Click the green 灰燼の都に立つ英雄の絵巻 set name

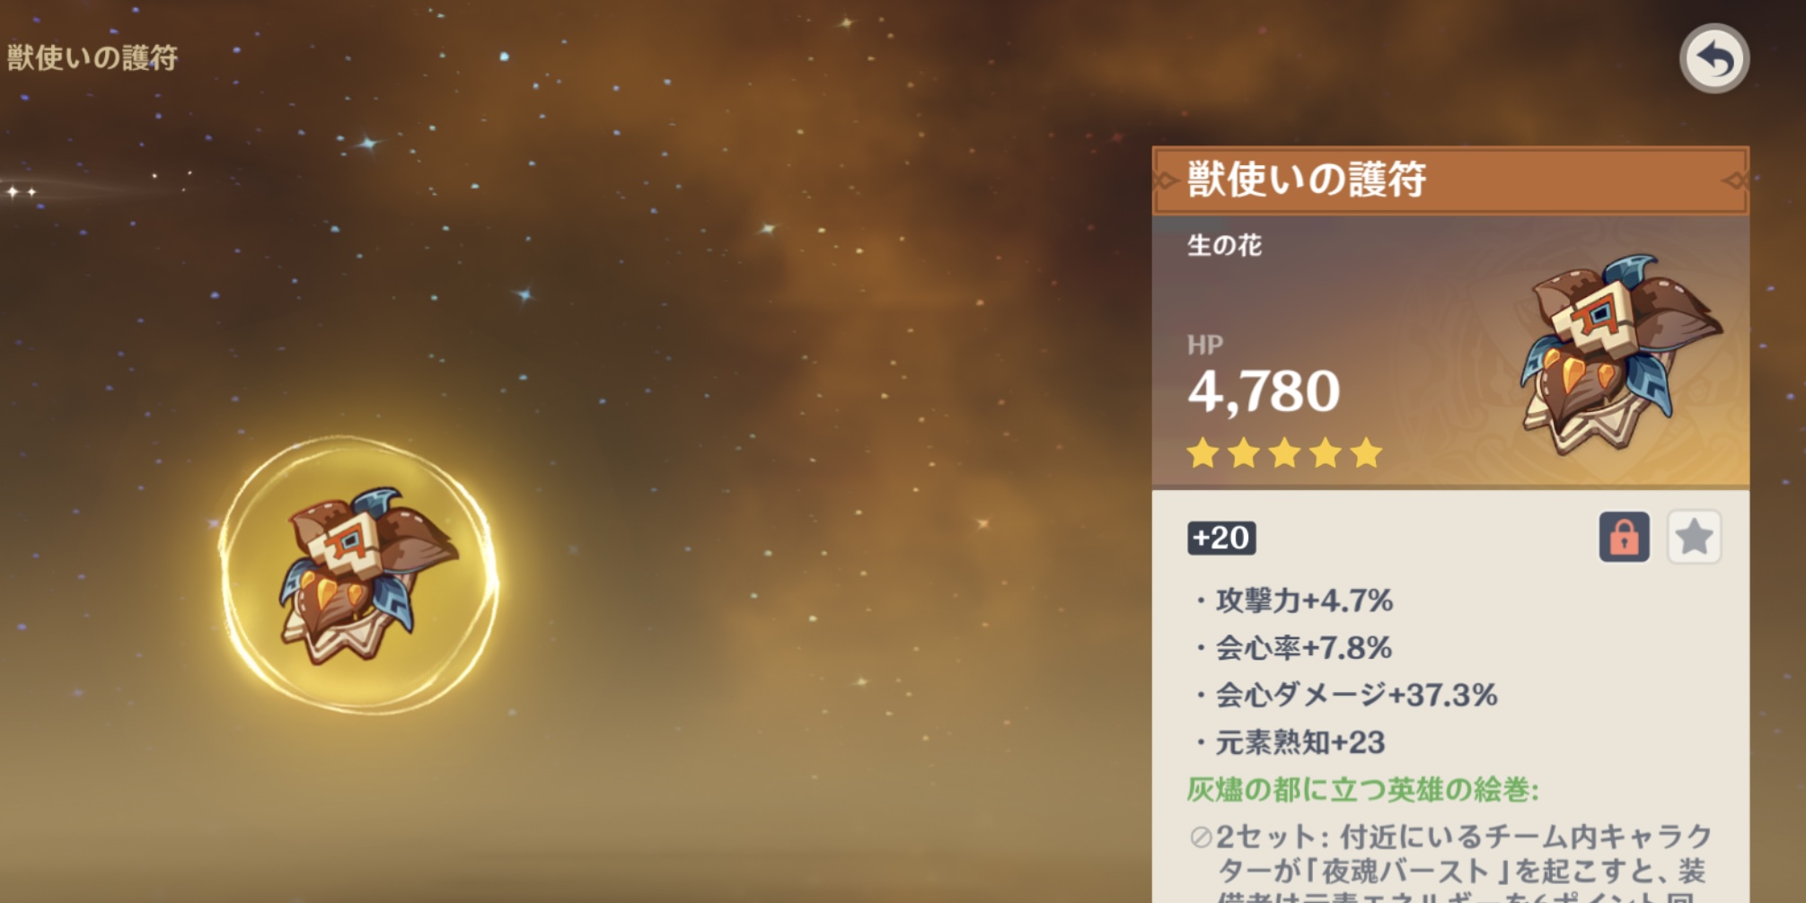pos(1362,790)
